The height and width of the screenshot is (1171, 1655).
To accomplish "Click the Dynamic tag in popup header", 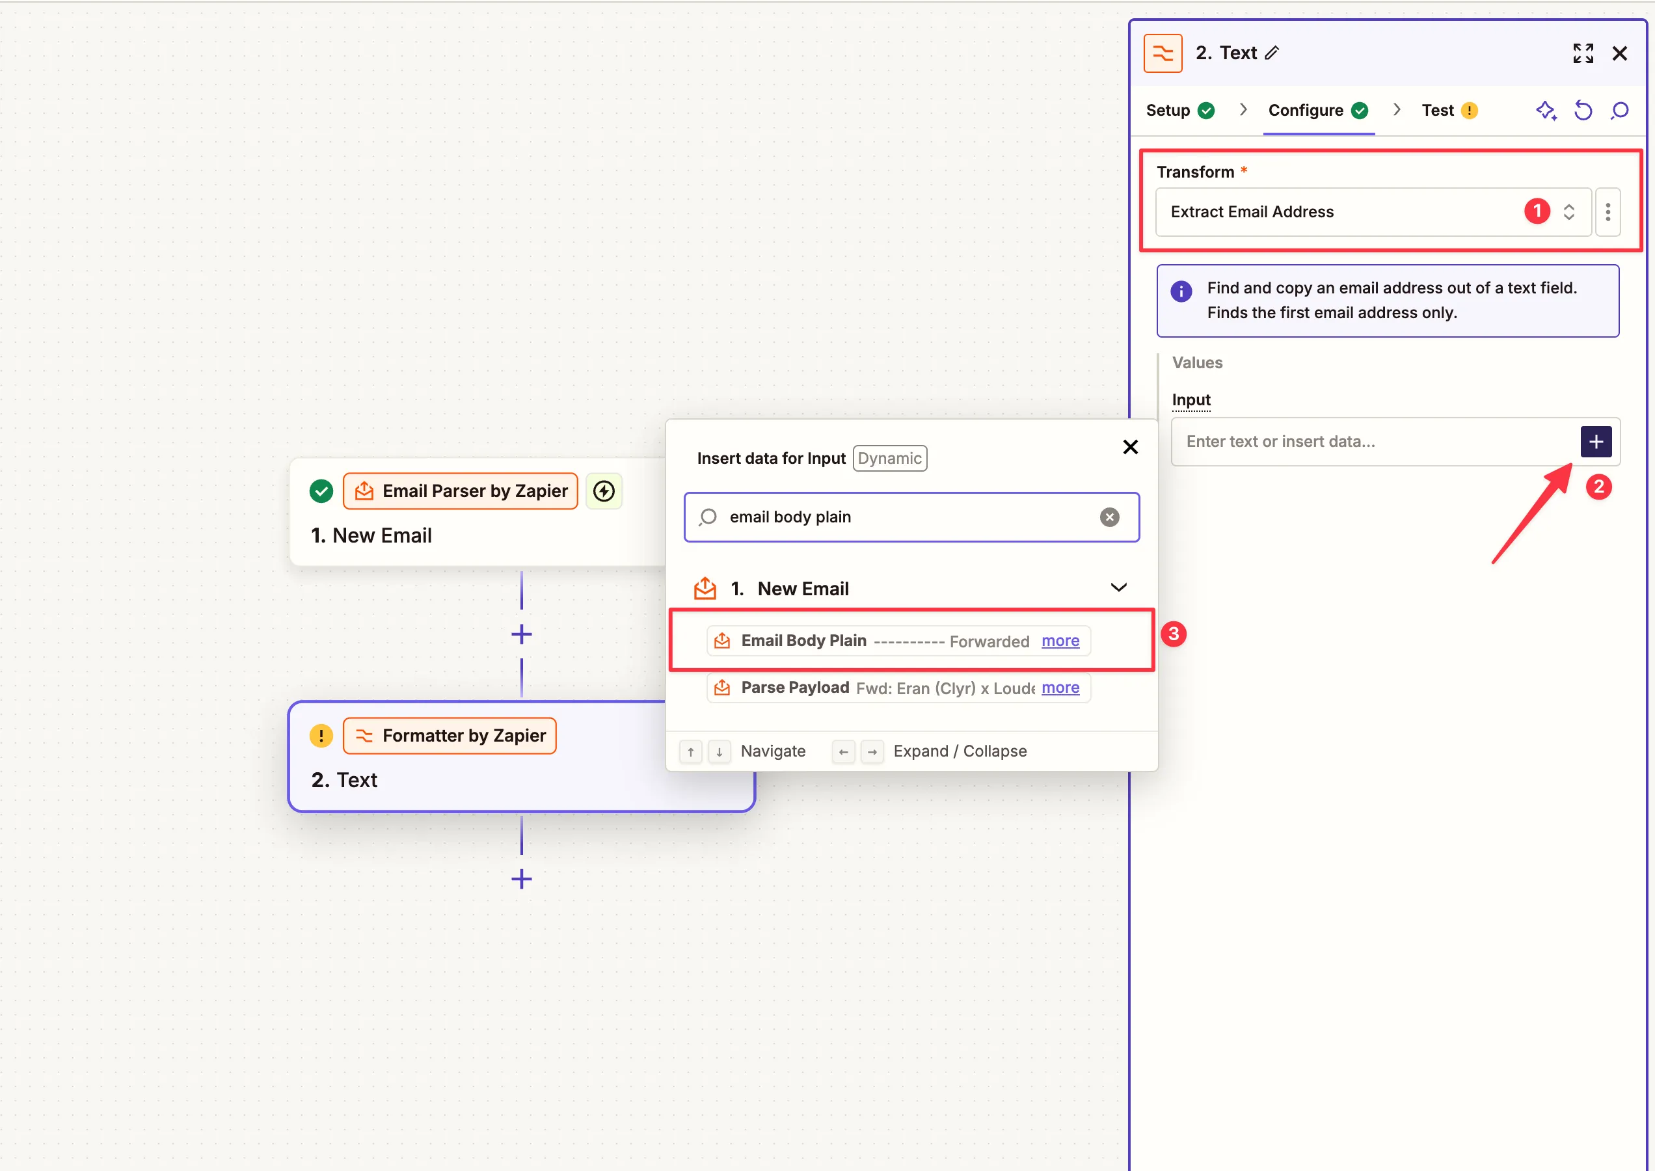I will pyautogui.click(x=890, y=459).
